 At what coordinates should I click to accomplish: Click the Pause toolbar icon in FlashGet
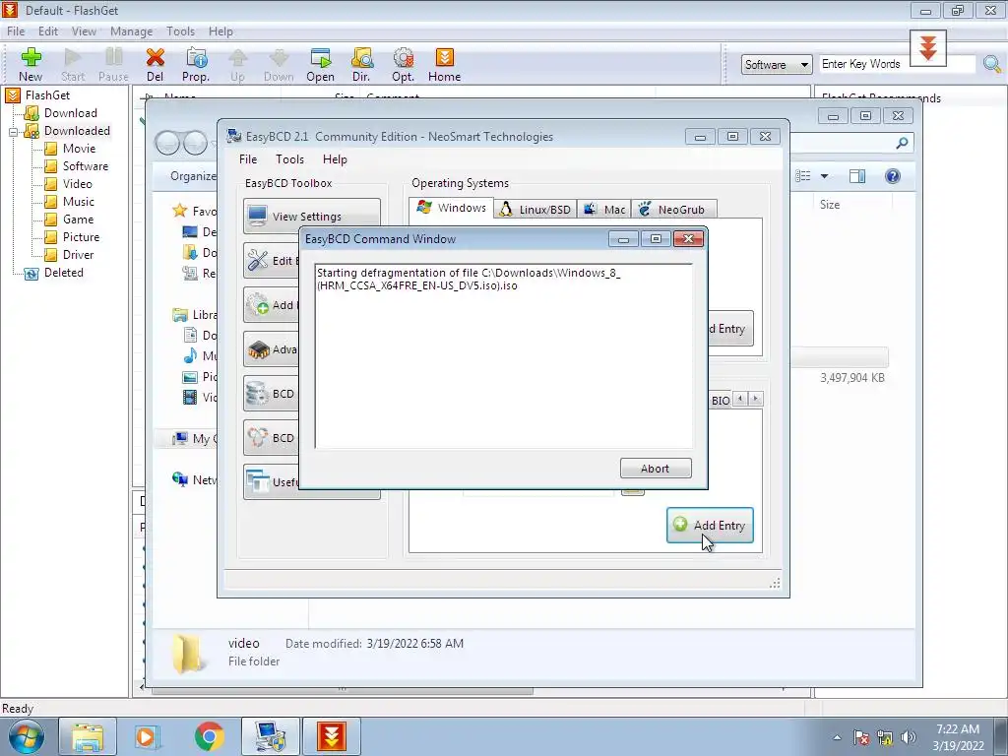pos(114,64)
